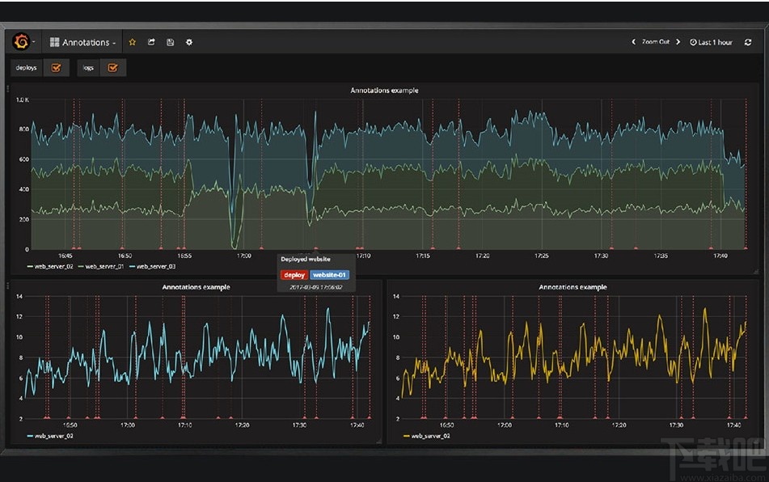This screenshot has height=482, width=769.
Task: Toggle the deploys annotation checkbox
Action: coord(56,68)
